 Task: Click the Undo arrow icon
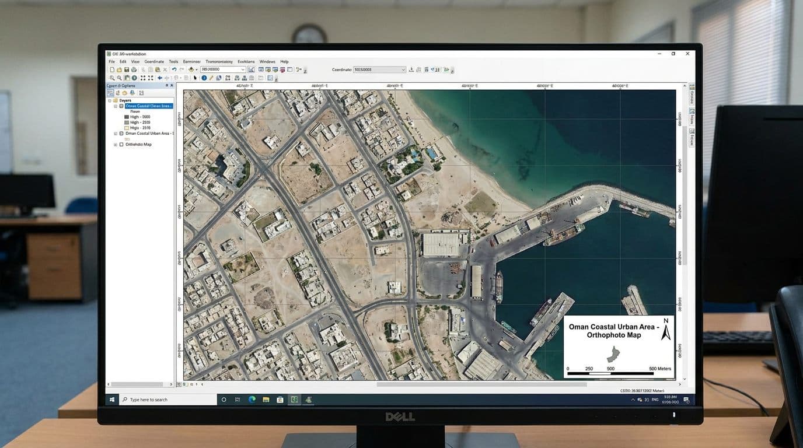point(174,69)
